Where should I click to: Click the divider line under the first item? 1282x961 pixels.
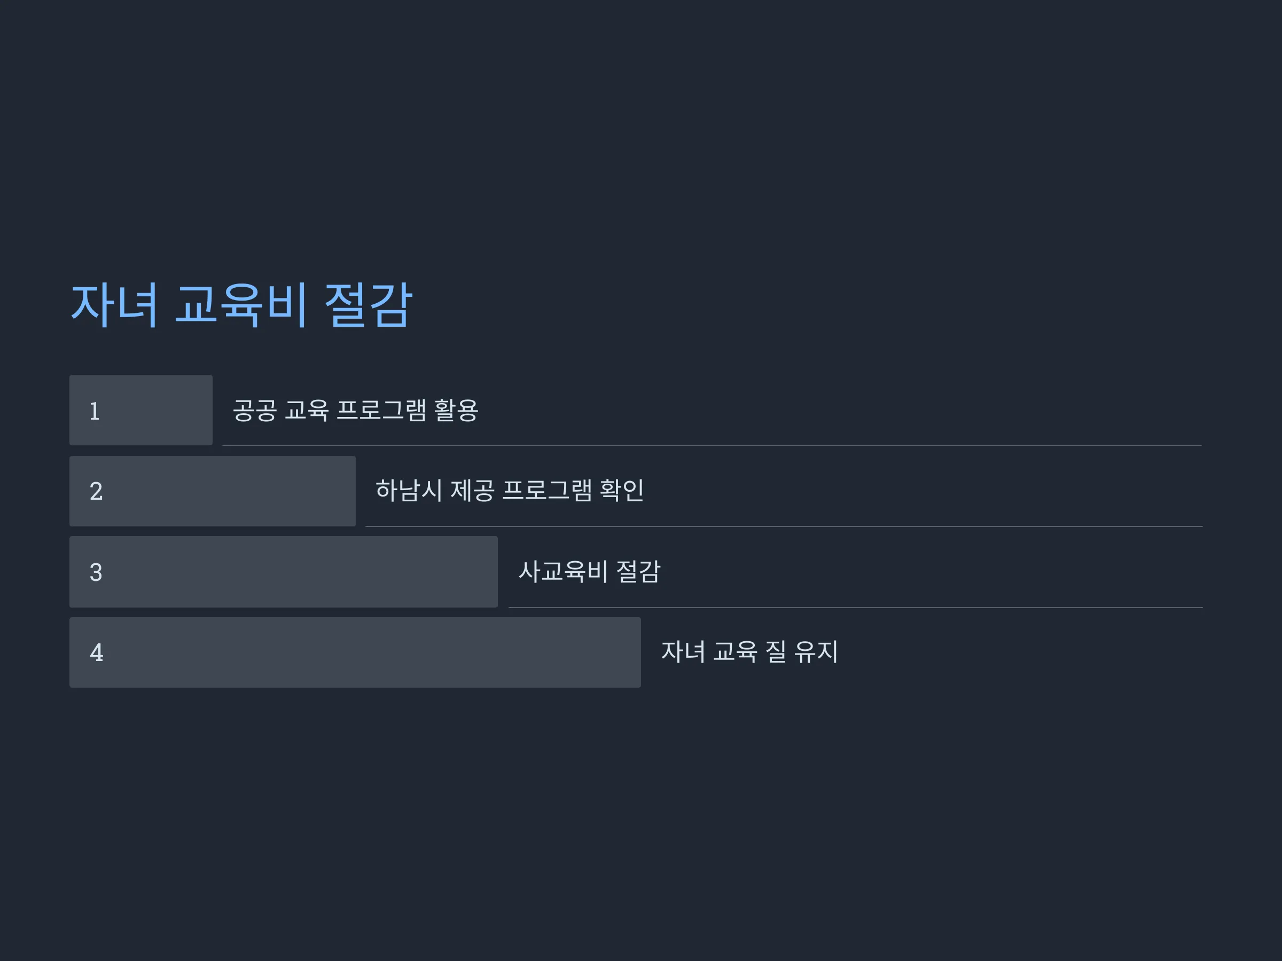[712, 445]
